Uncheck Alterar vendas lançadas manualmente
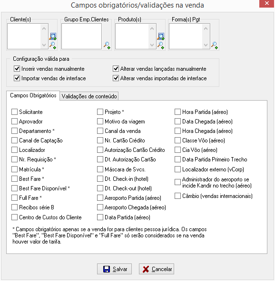Viewport: 275px width, 281px height. tap(116, 69)
